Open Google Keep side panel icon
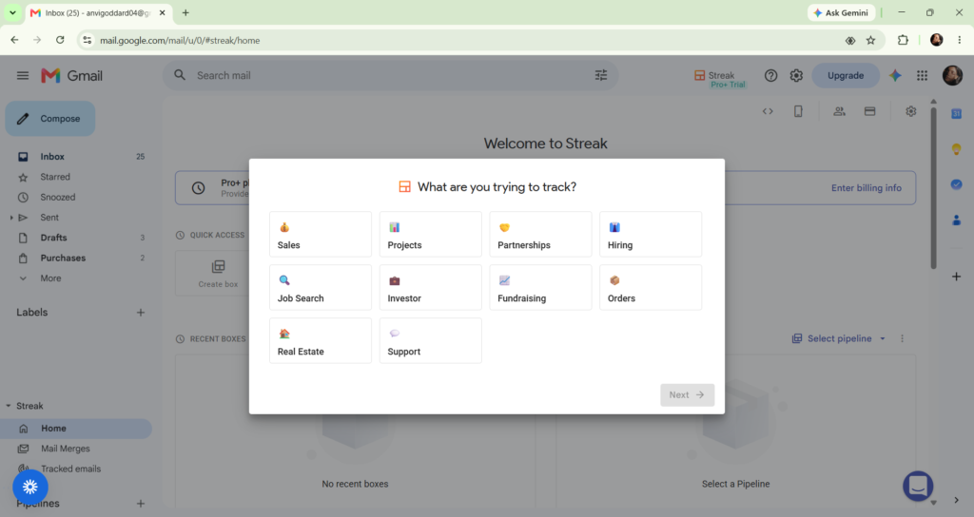The width and height of the screenshot is (974, 517). [957, 149]
